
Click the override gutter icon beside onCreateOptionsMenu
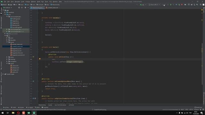pos(33,81)
